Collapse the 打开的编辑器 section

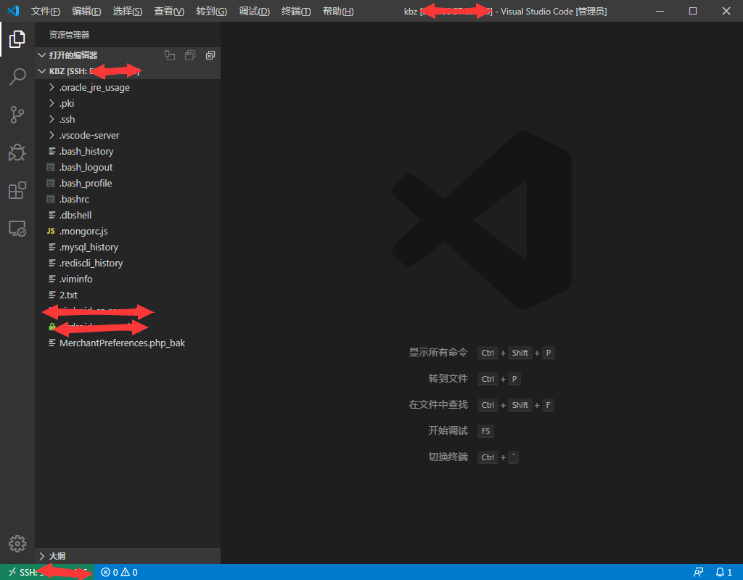[41, 54]
